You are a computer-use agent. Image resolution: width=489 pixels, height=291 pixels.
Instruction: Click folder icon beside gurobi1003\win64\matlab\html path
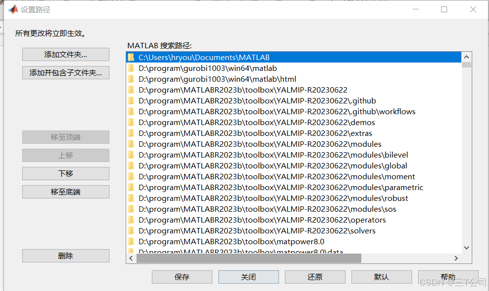[131, 79]
